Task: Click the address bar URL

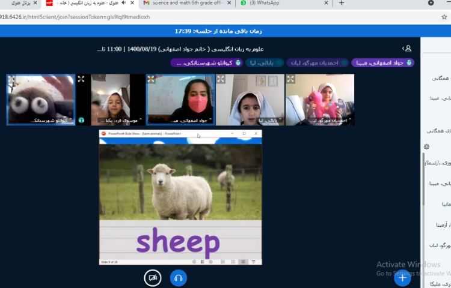Action: point(75,17)
